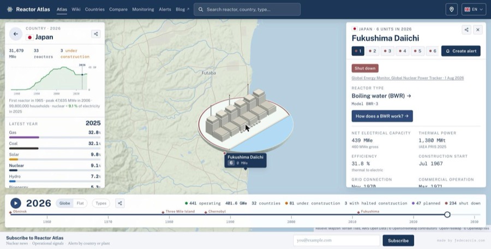Click the bell Create alert button

click(460, 51)
